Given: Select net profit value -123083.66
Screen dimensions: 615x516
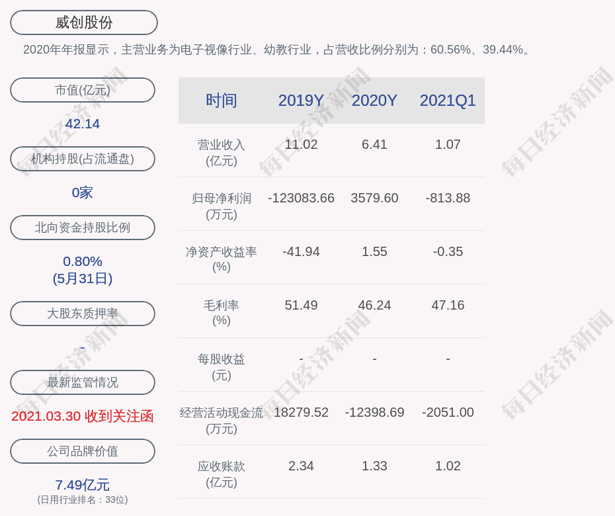Looking at the screenshot, I should click(x=301, y=198).
